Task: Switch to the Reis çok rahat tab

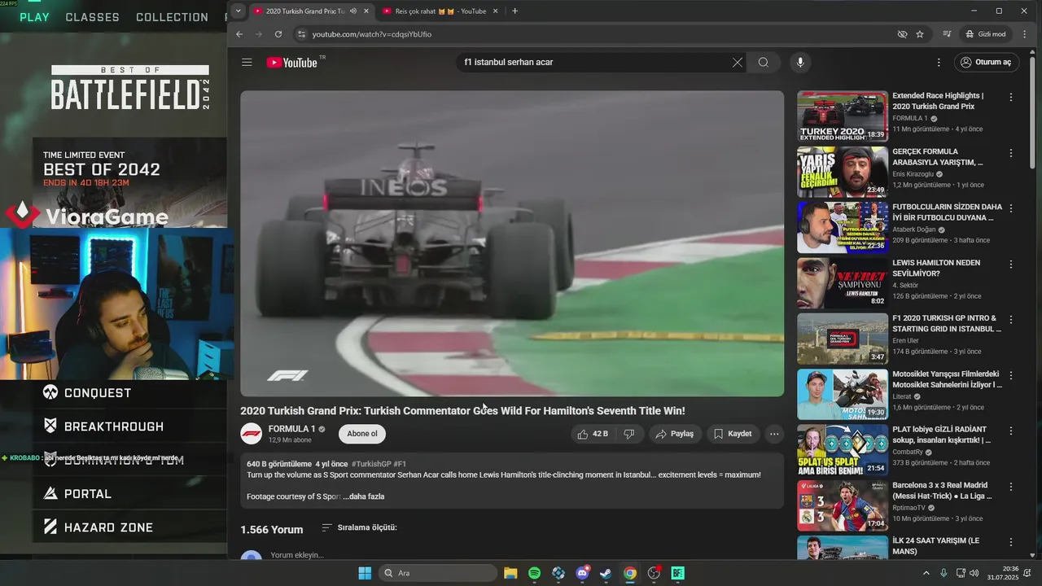Action: click(440, 11)
